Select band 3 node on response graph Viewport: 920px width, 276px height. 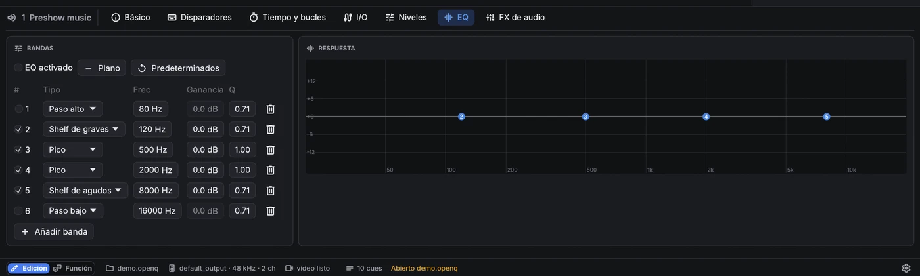(x=586, y=117)
